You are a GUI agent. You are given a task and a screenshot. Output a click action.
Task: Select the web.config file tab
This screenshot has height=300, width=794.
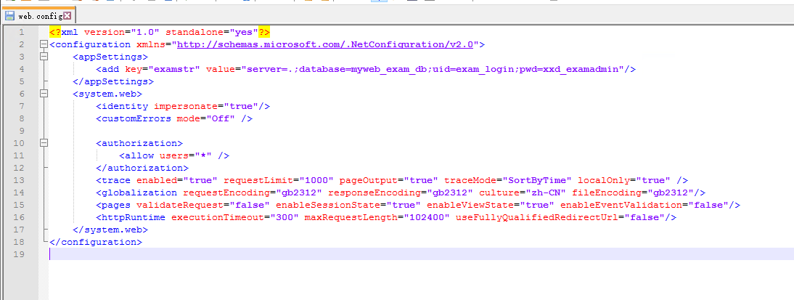point(38,16)
